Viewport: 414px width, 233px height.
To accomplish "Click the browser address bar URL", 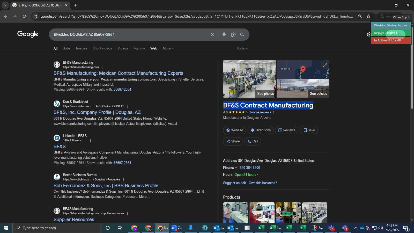I will pos(197,16).
